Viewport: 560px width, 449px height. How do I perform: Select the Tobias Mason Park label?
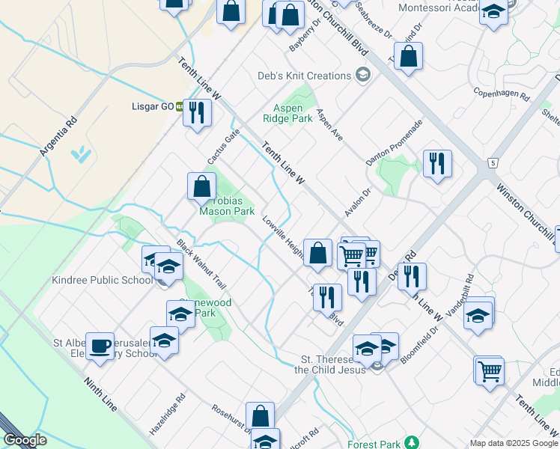(x=227, y=206)
